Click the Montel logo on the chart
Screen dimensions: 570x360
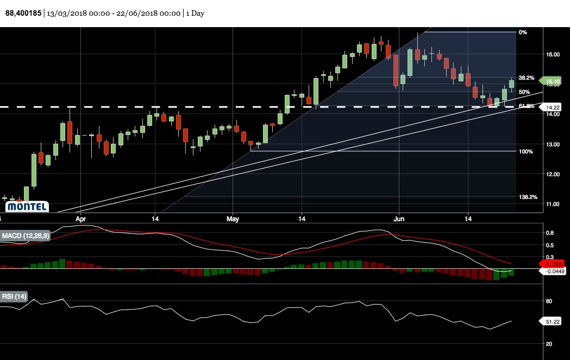27,207
